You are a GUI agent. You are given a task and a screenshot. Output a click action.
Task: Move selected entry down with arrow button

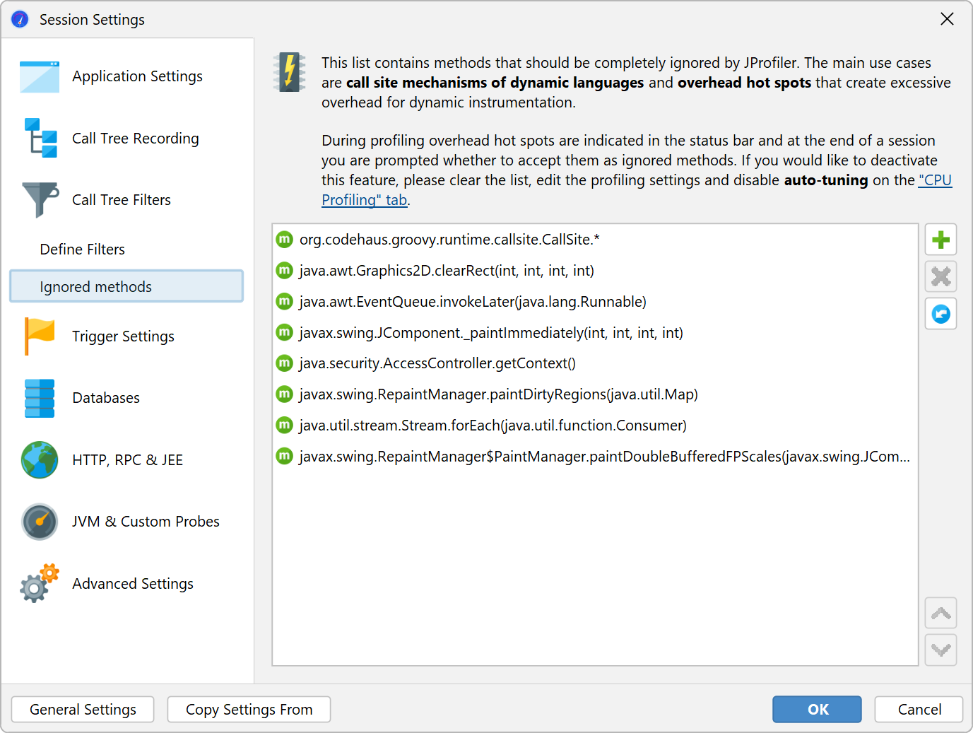tap(940, 650)
